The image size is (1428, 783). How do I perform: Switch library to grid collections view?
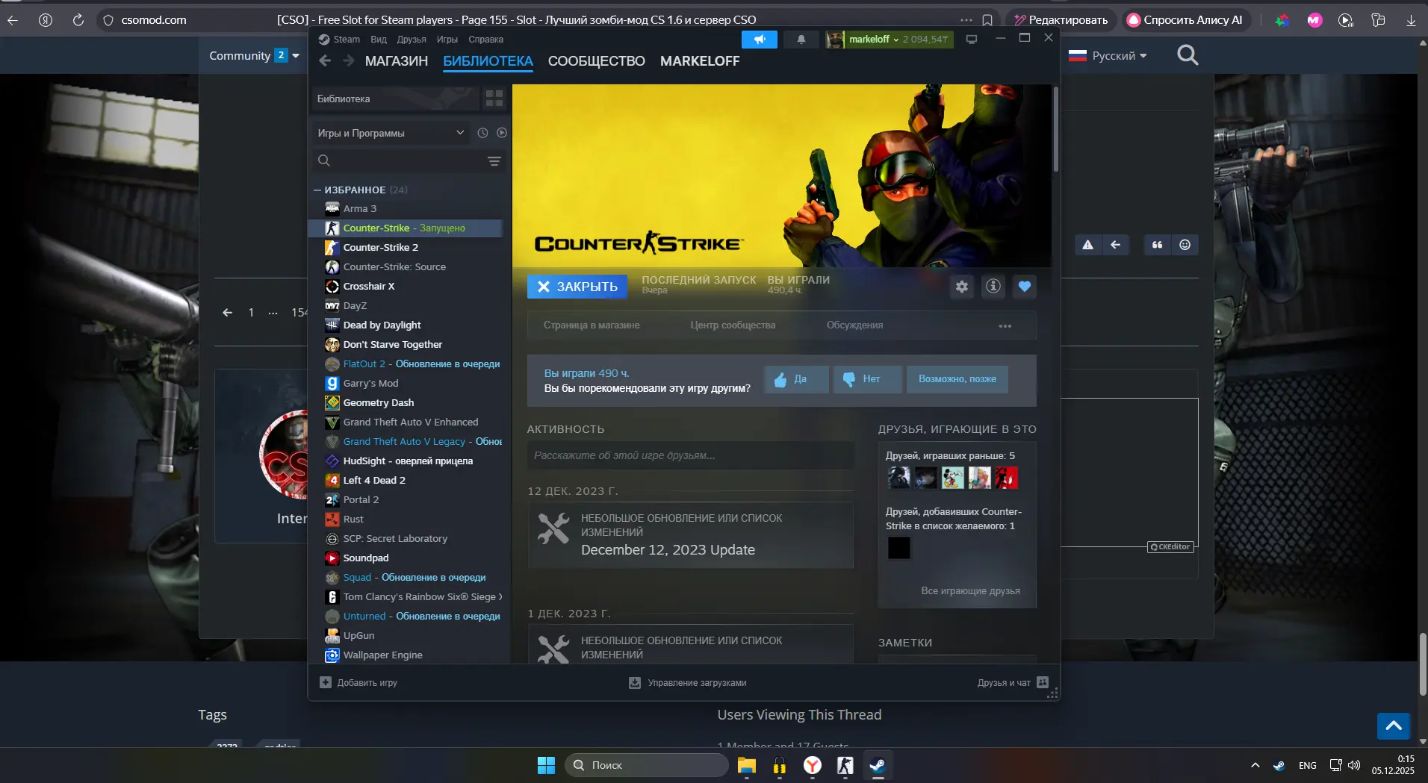tap(494, 99)
